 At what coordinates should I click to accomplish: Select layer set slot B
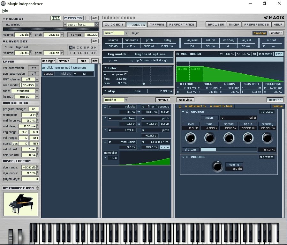(x=74, y=47)
